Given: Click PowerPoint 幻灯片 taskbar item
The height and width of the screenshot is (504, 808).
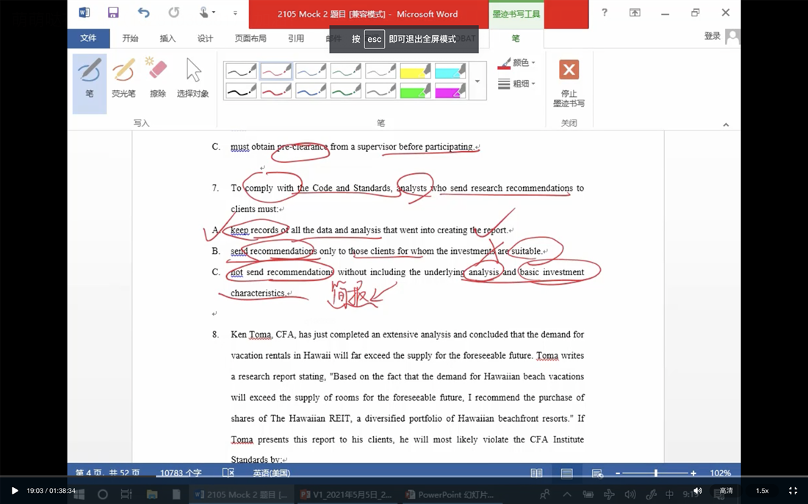Looking at the screenshot, I should [x=450, y=494].
